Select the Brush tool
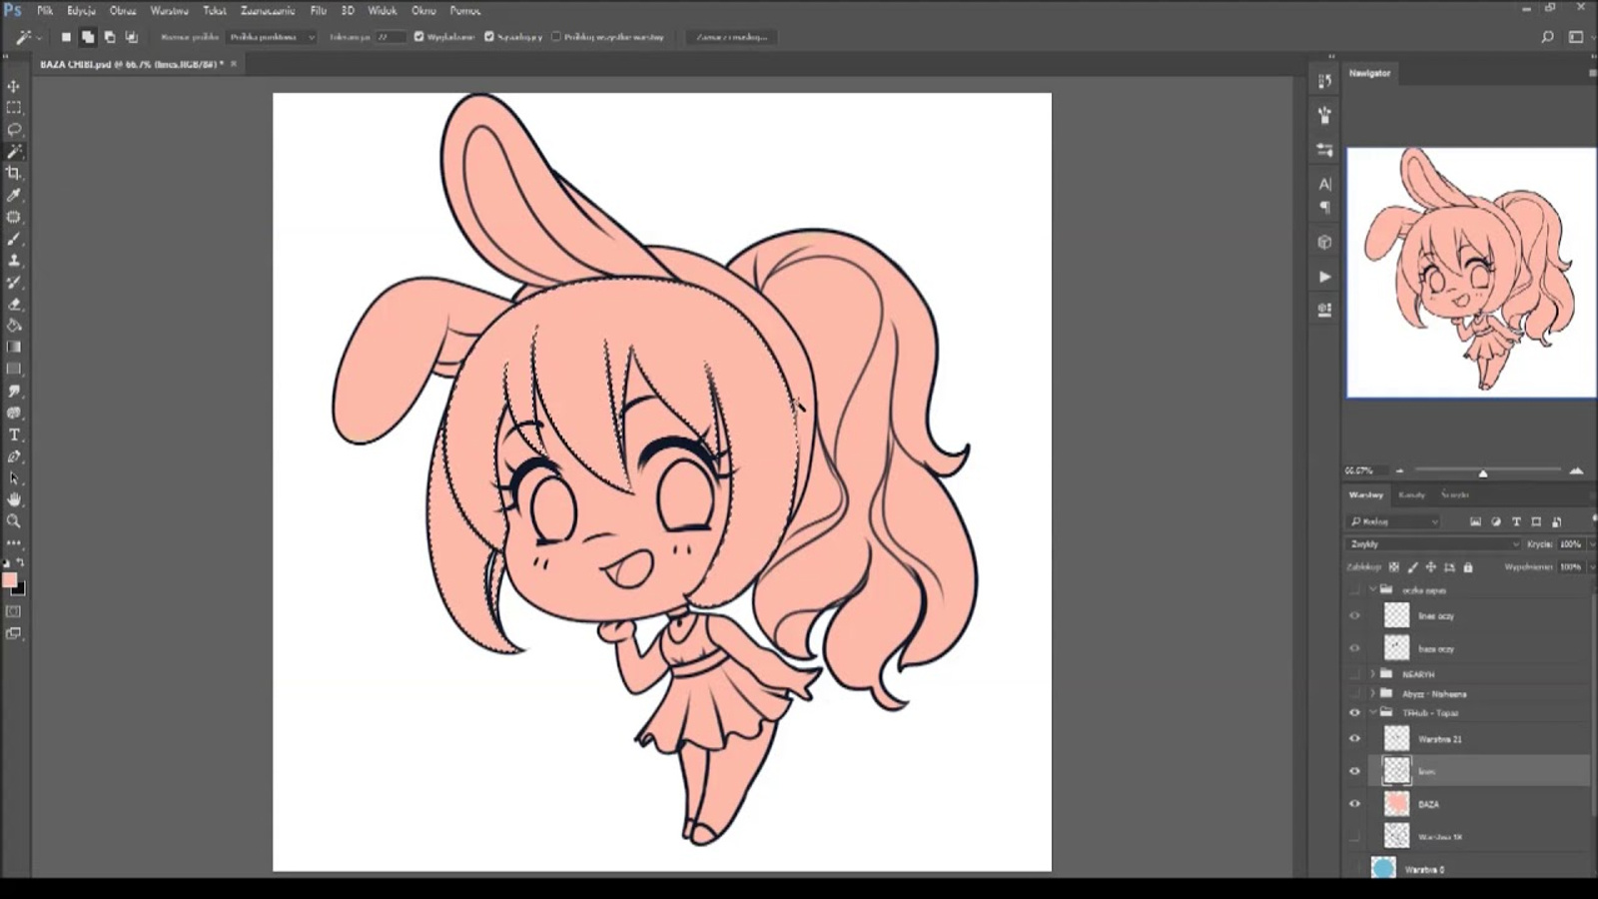 tap(14, 240)
